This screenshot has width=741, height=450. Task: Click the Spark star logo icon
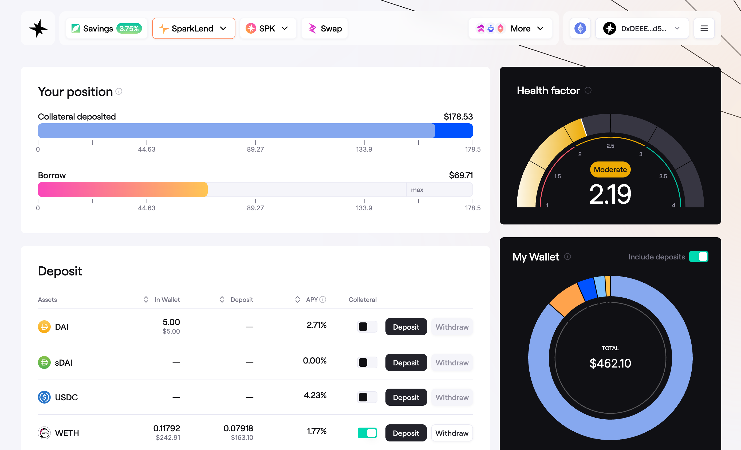pyautogui.click(x=38, y=29)
